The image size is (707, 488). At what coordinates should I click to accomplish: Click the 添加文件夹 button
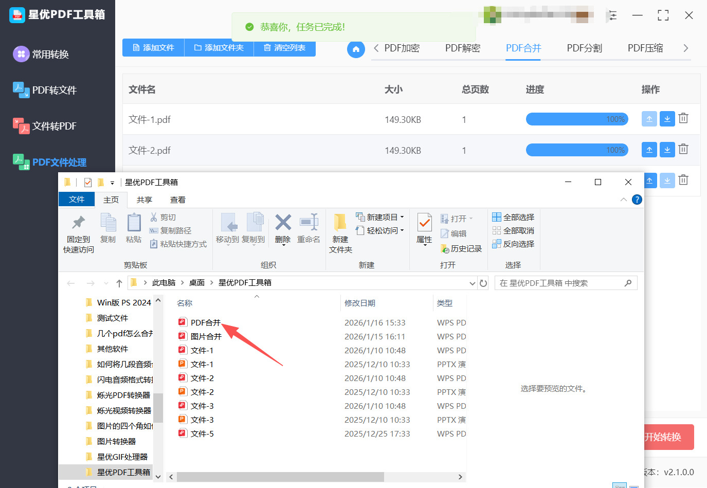point(219,47)
